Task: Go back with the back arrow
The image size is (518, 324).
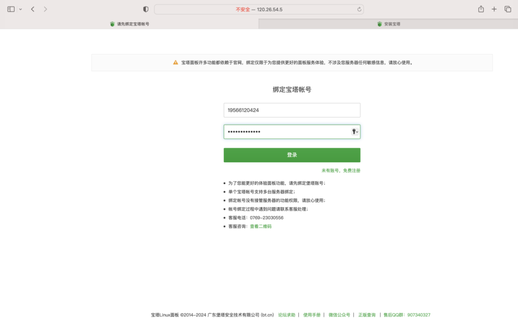Action: click(x=33, y=9)
